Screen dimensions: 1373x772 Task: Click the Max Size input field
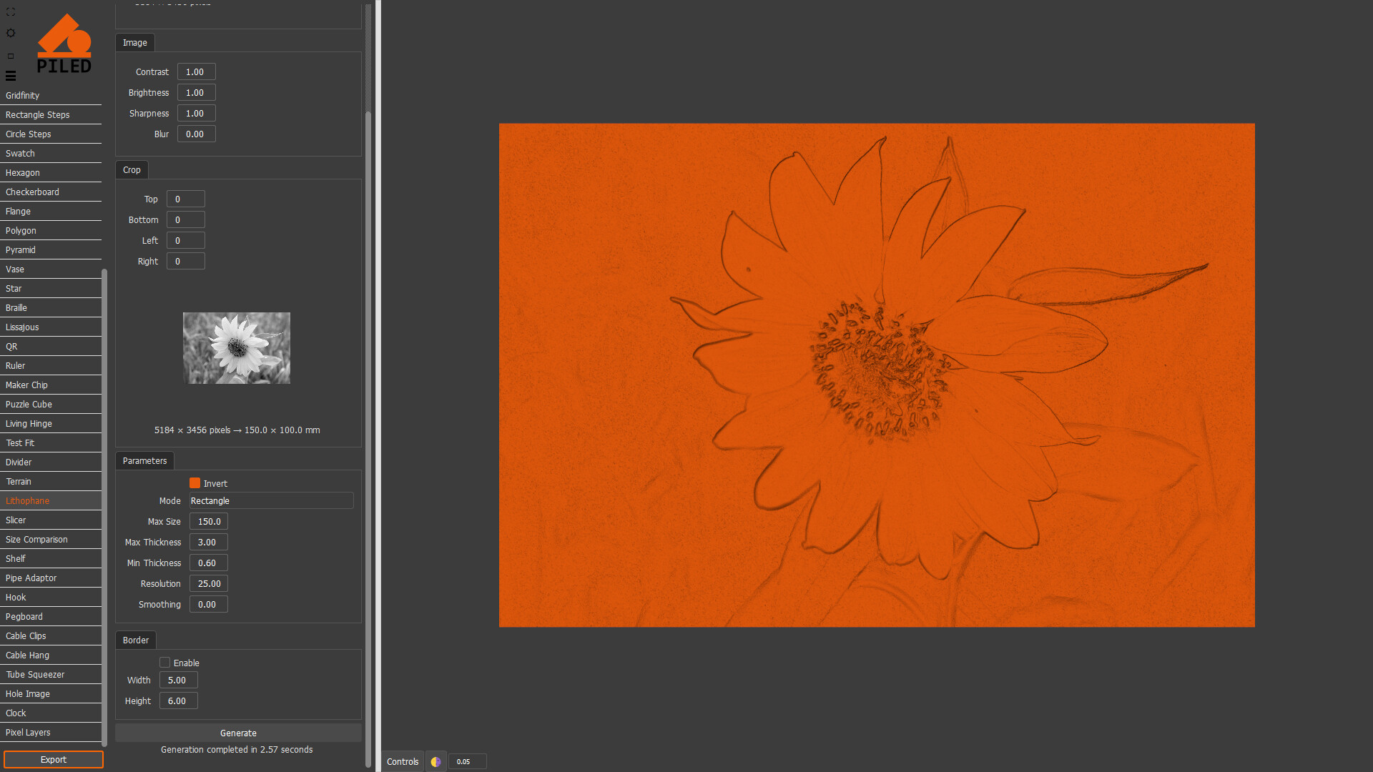coord(208,521)
